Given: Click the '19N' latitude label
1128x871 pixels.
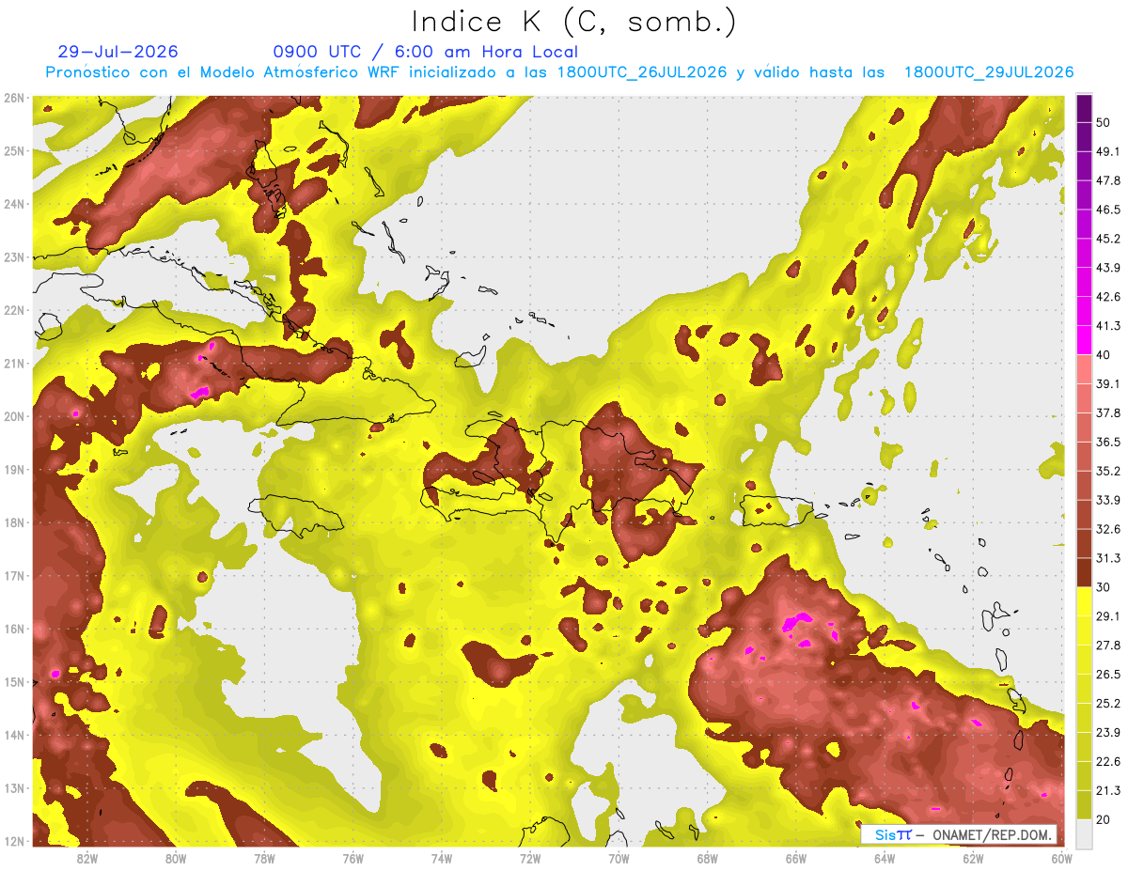Looking at the screenshot, I should tap(14, 470).
